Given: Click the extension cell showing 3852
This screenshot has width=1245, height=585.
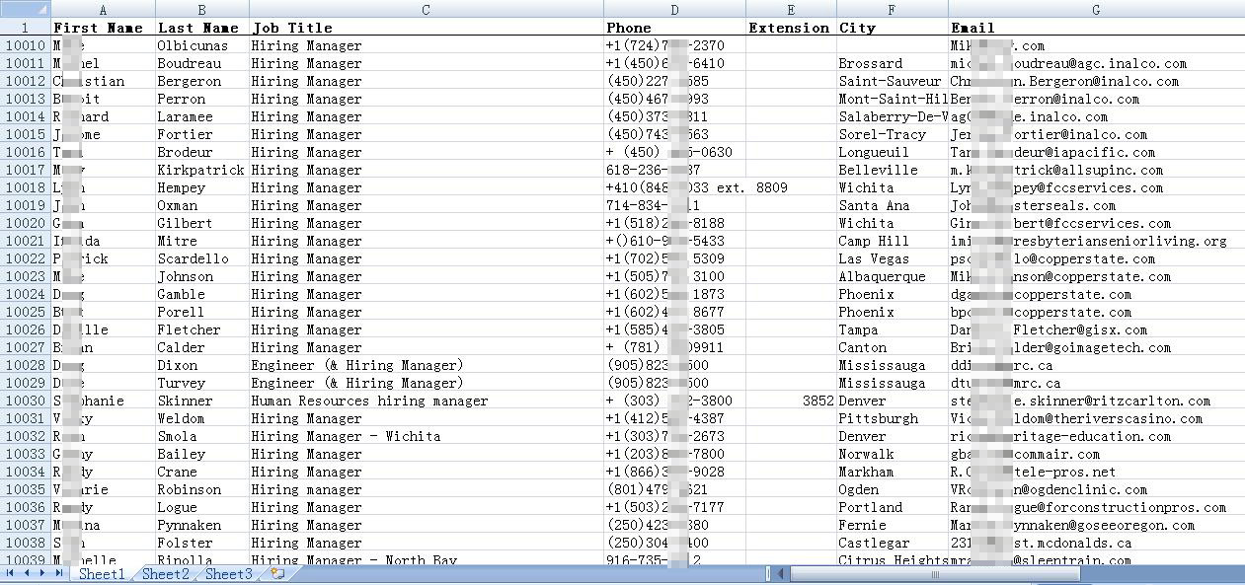Looking at the screenshot, I should coord(791,401).
